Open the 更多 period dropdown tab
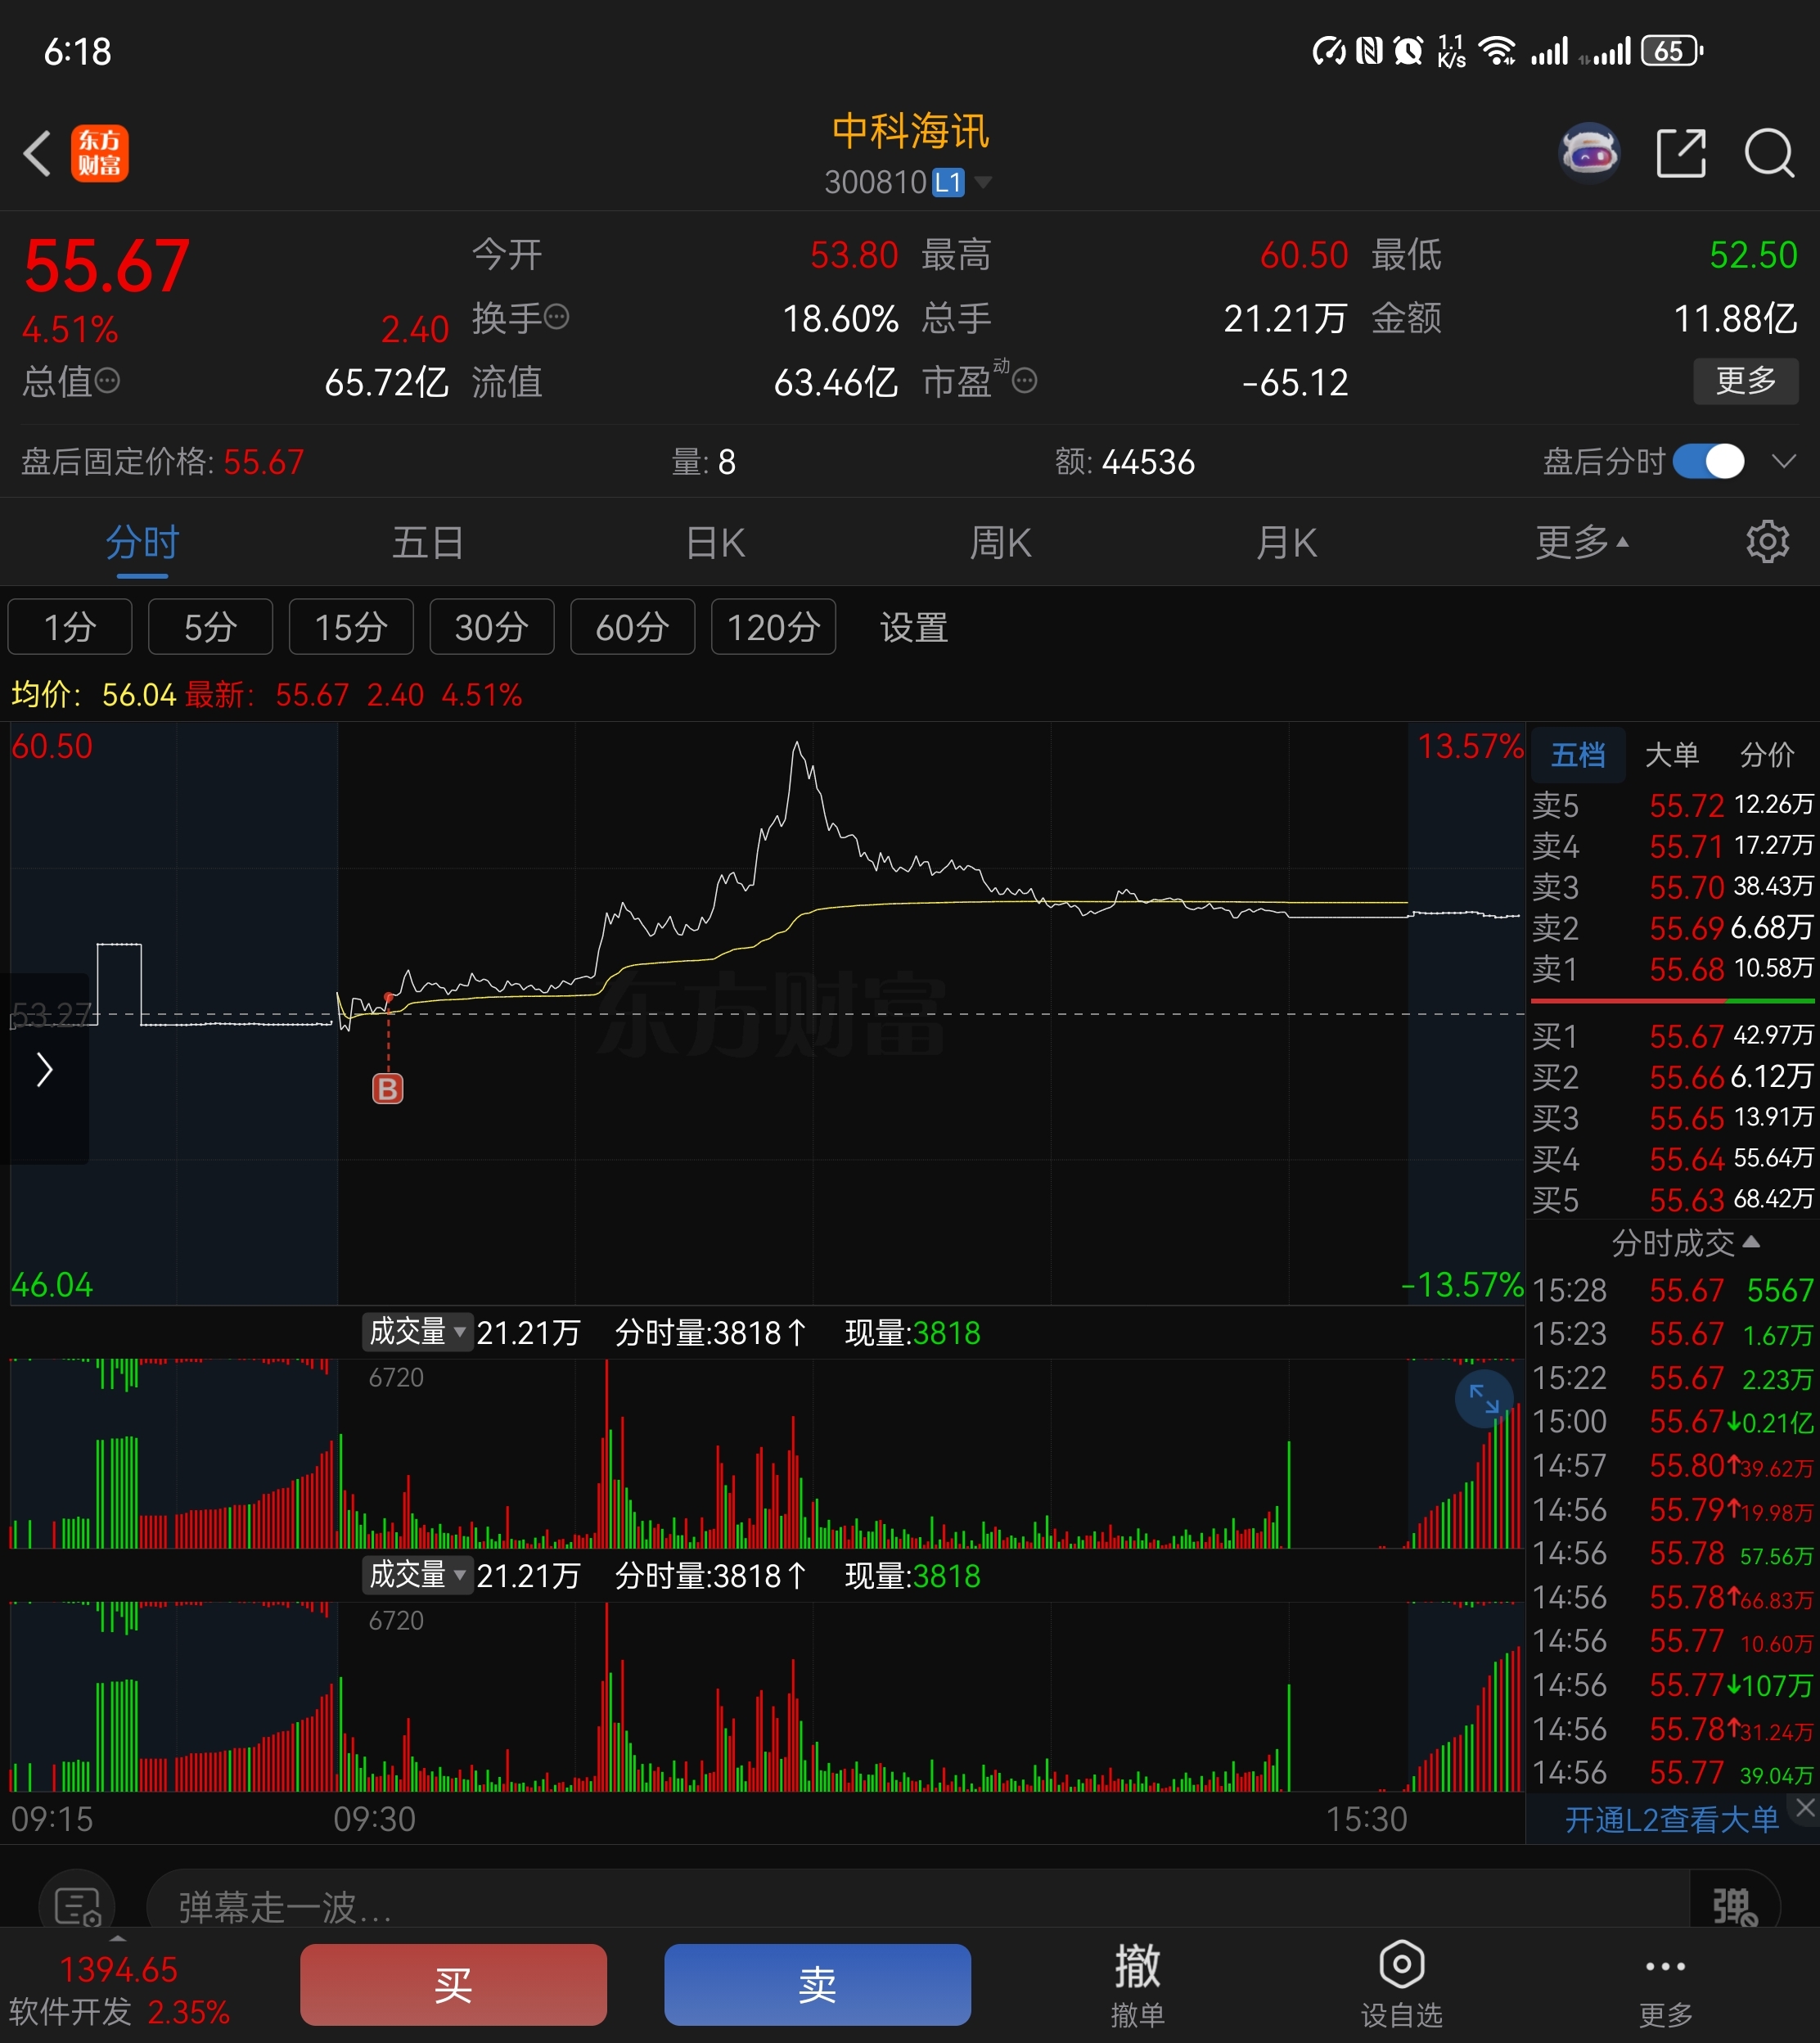1820x2043 pixels. pyautogui.click(x=1582, y=543)
